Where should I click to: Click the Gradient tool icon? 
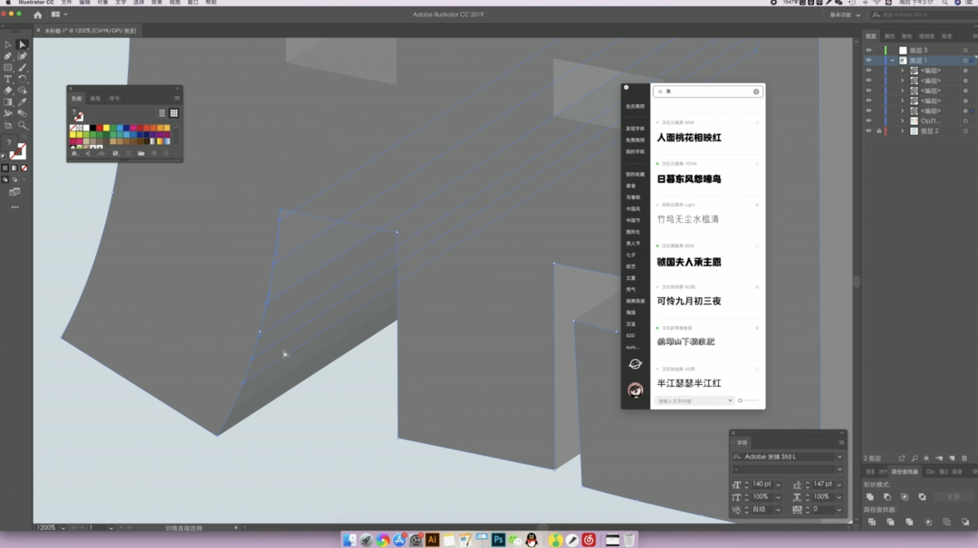tap(8, 102)
